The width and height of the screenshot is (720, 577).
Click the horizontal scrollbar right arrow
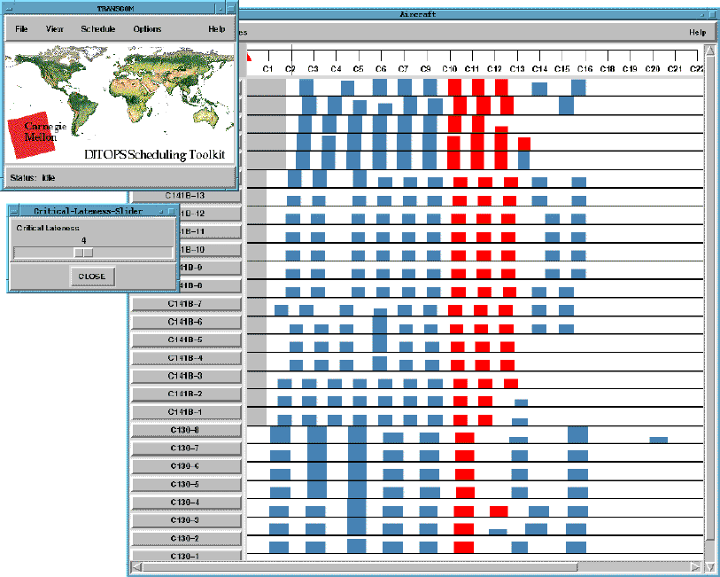pyautogui.click(x=697, y=566)
